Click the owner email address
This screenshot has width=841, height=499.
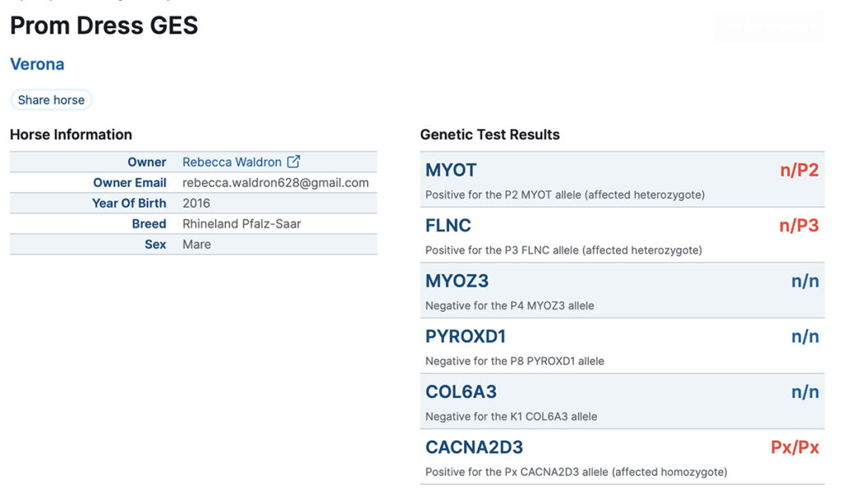pyautogui.click(x=275, y=183)
